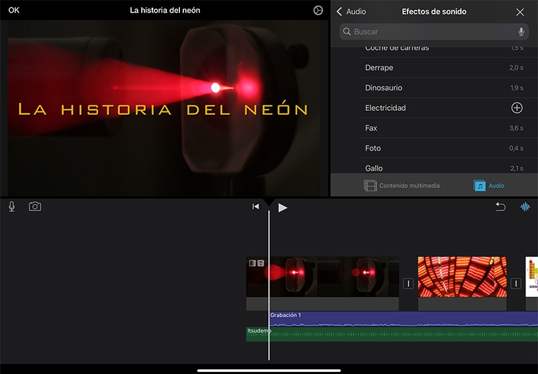Viewport: 538px width, 374px height.
Task: Tap OK to finish editing the project
Action: click(14, 11)
